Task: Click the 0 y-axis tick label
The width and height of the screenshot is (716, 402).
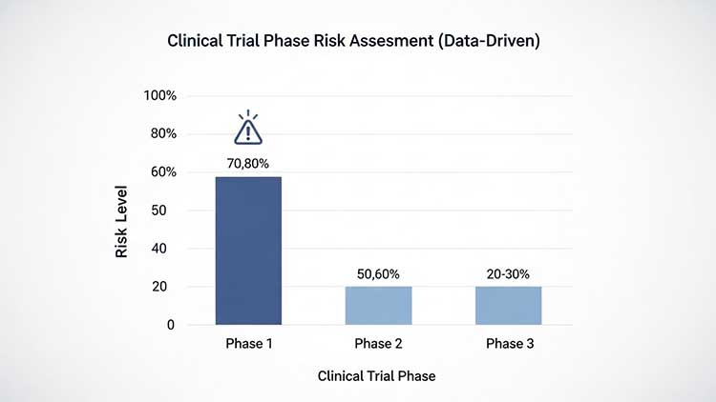Action: [x=172, y=325]
